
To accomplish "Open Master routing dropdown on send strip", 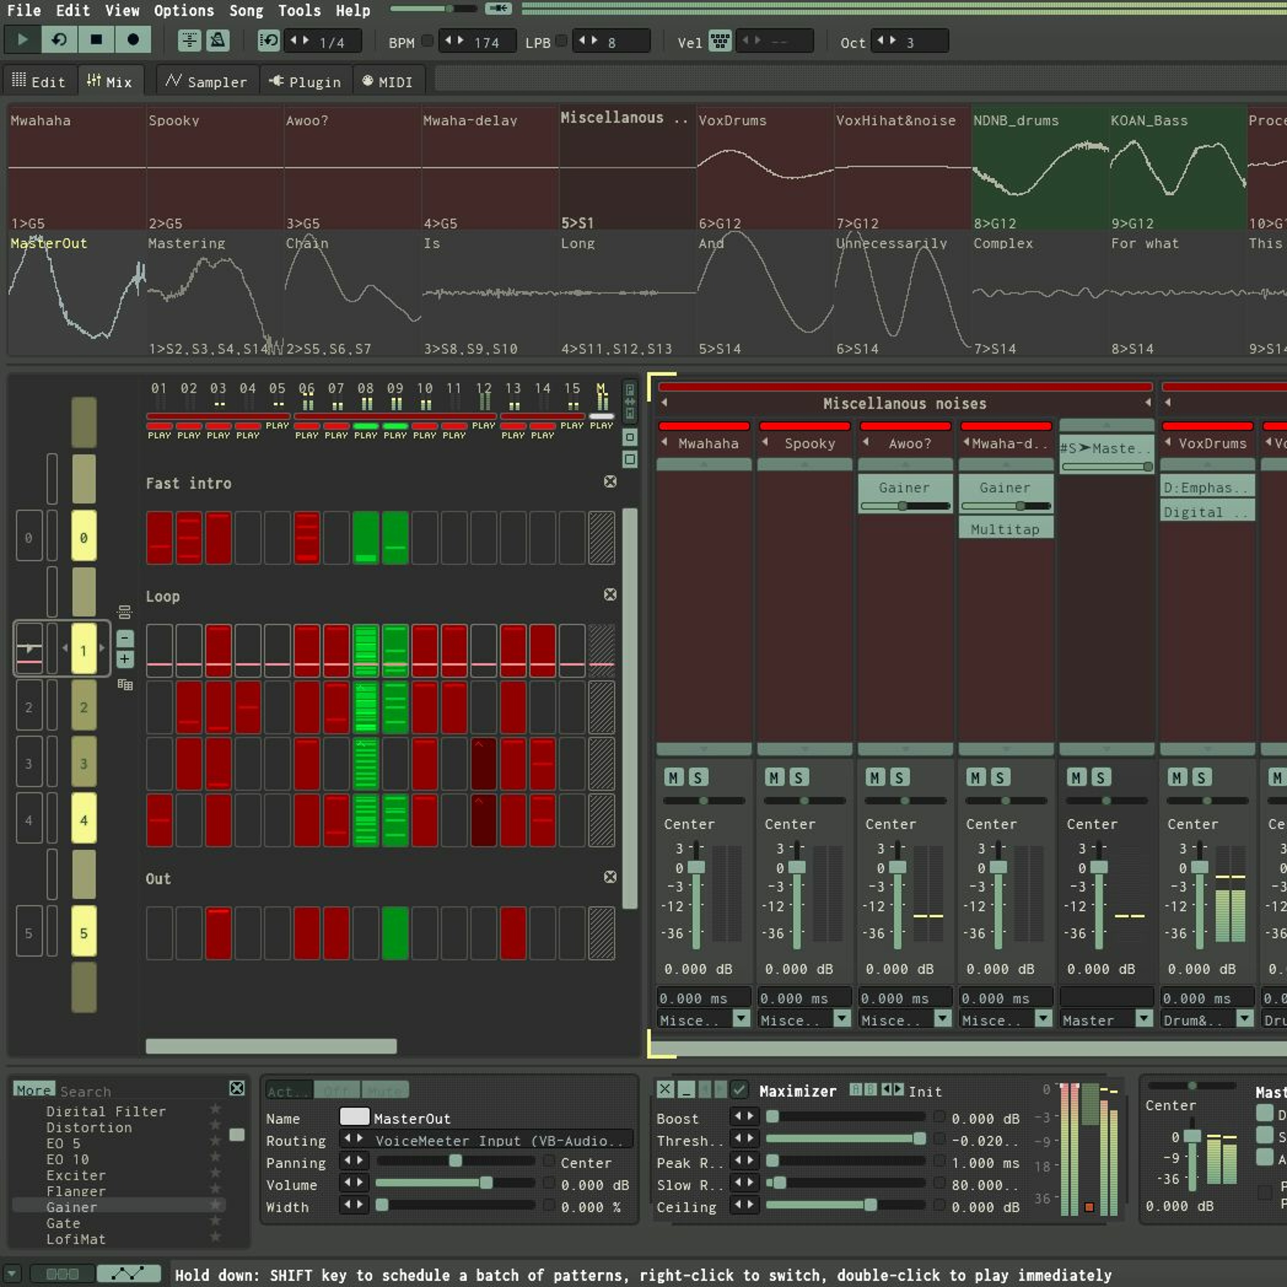I will tap(1144, 1018).
